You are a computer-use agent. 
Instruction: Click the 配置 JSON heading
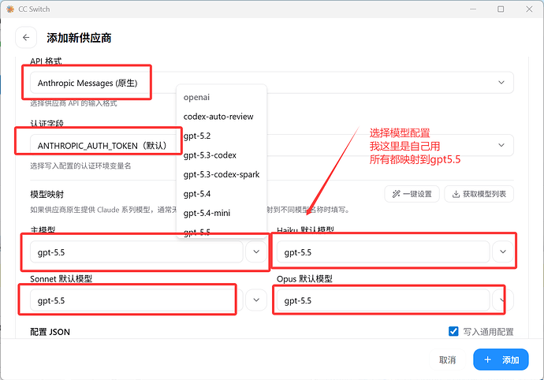click(x=50, y=332)
